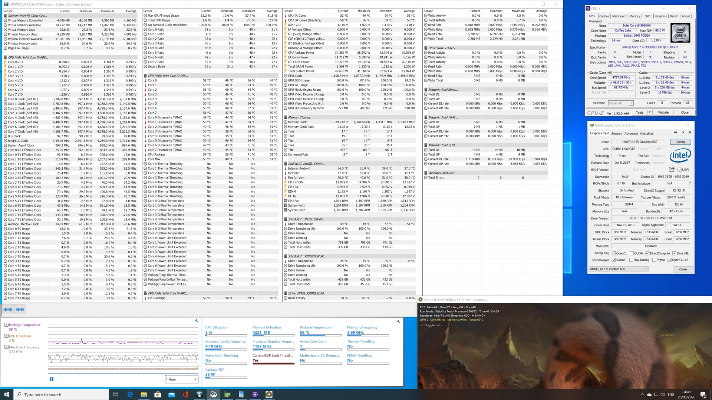Open Bench tab in CPU-Z
712x400 pixels.
click(674, 16)
